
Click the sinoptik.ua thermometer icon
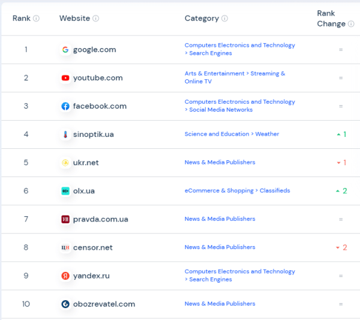point(65,134)
